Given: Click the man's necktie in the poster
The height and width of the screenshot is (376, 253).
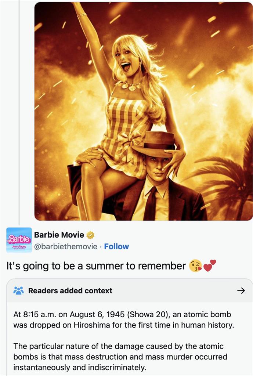Looking at the screenshot, I should click(x=151, y=203).
